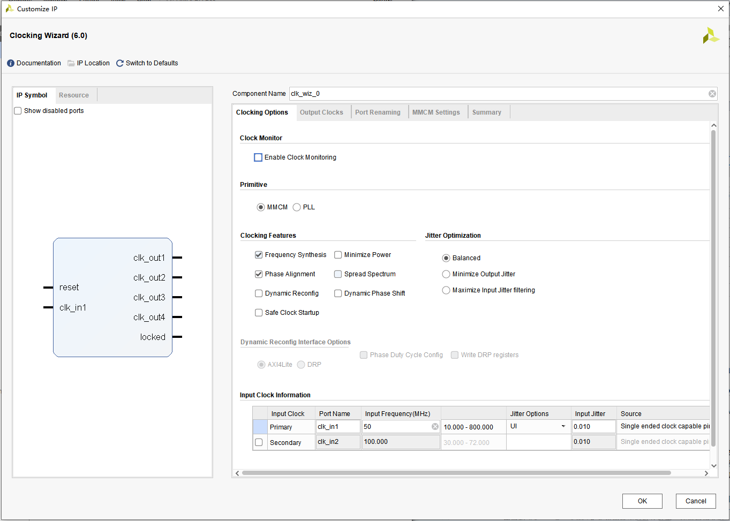Clear the Primary input frequency value icon

[435, 427]
